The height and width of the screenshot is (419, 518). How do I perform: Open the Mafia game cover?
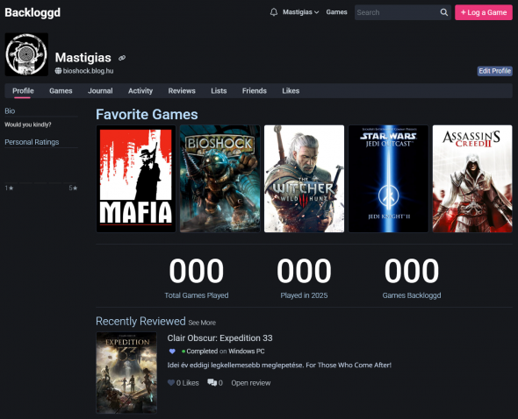[136, 179]
